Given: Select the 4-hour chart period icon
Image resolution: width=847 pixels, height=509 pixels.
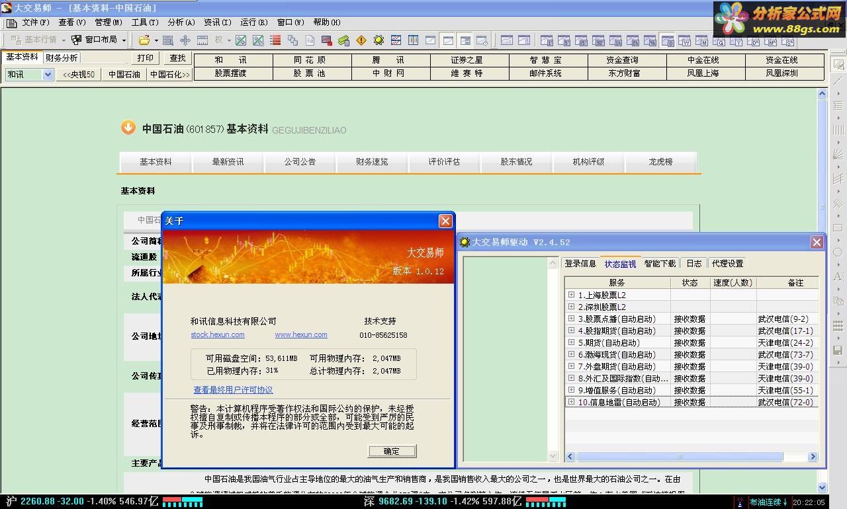Looking at the screenshot, I should [x=650, y=40].
